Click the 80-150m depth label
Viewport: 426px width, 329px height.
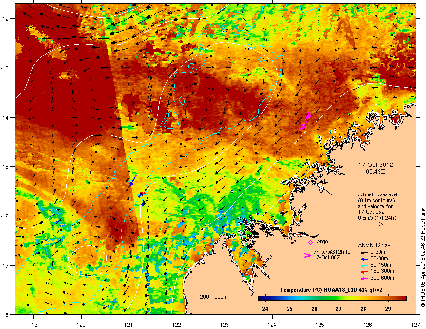(380, 265)
